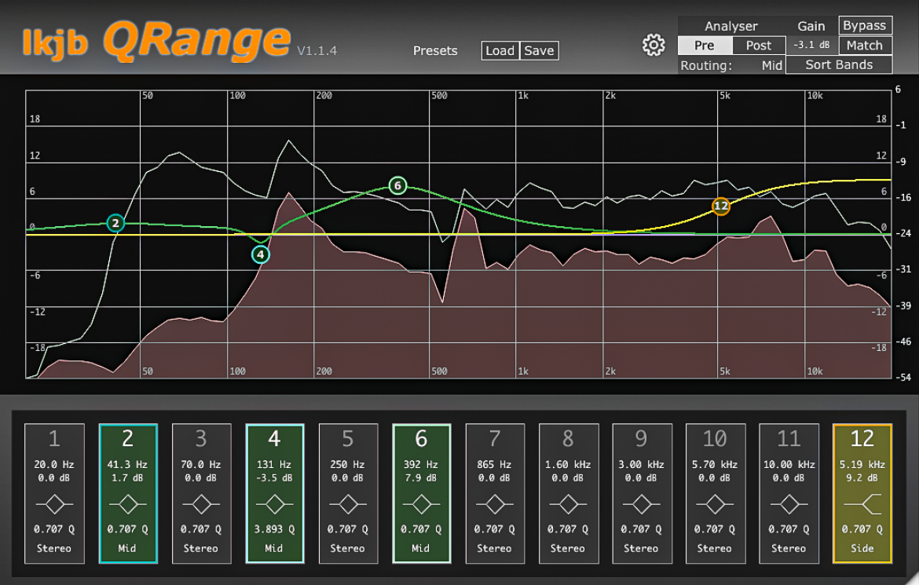
Task: Click band 12 frequency 5.19 kHz
Action: pyautogui.click(x=862, y=464)
